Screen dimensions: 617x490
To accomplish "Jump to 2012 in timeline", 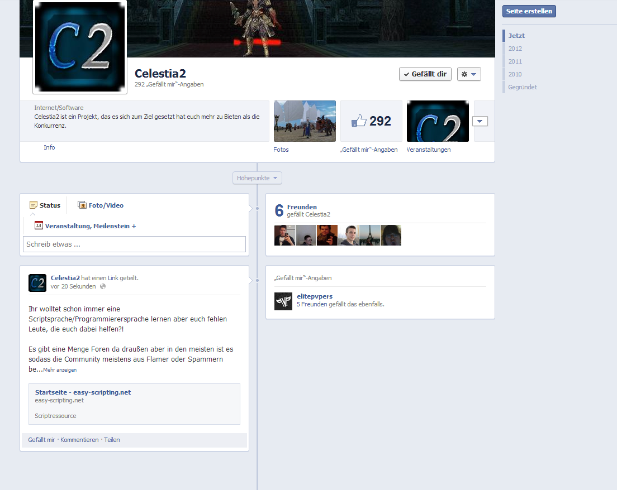I will 515,49.
